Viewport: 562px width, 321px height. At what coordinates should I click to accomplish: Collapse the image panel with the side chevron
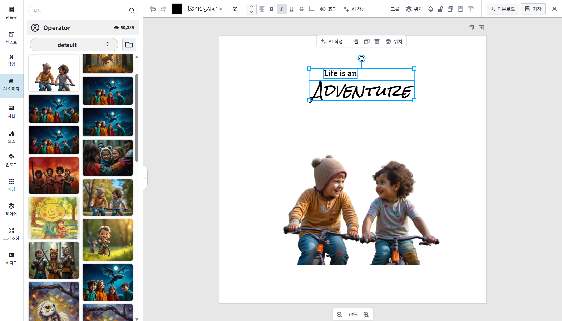(x=145, y=177)
